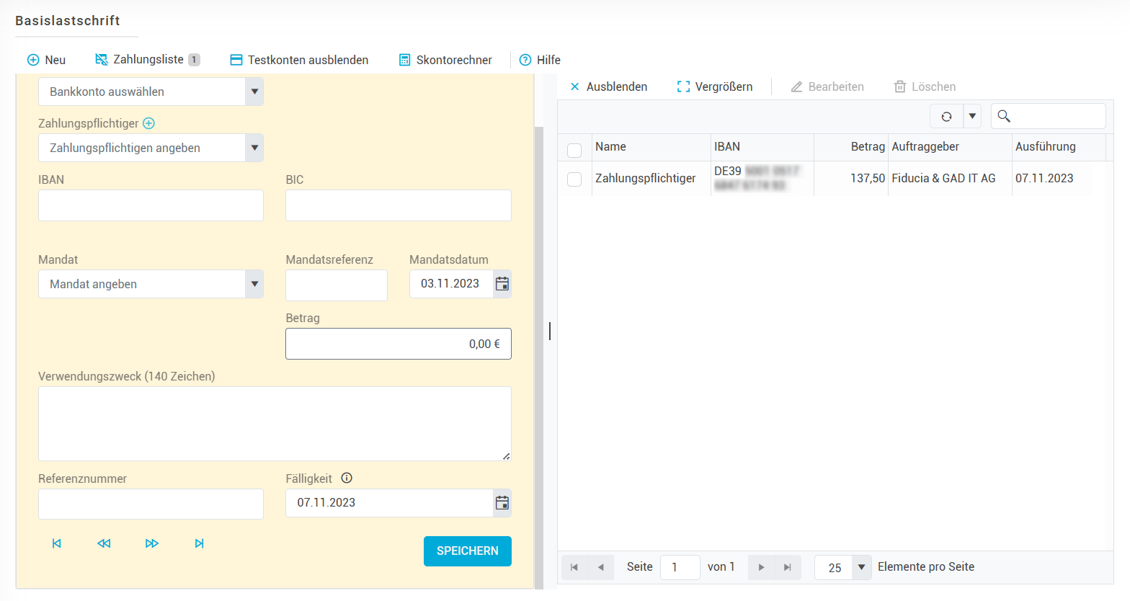Click the SPEICHERN button
The width and height of the screenshot is (1130, 601).
467,551
